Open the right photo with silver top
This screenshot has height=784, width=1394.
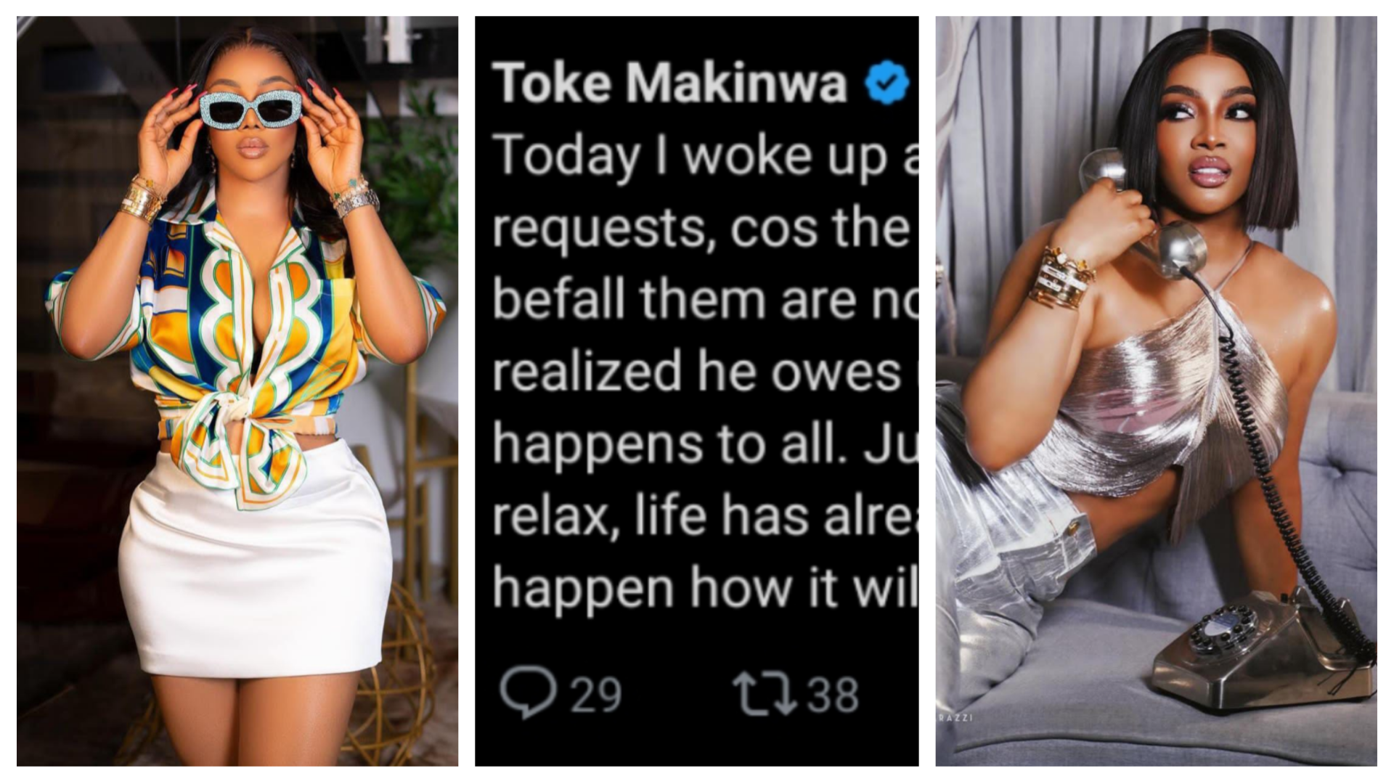click(1156, 391)
